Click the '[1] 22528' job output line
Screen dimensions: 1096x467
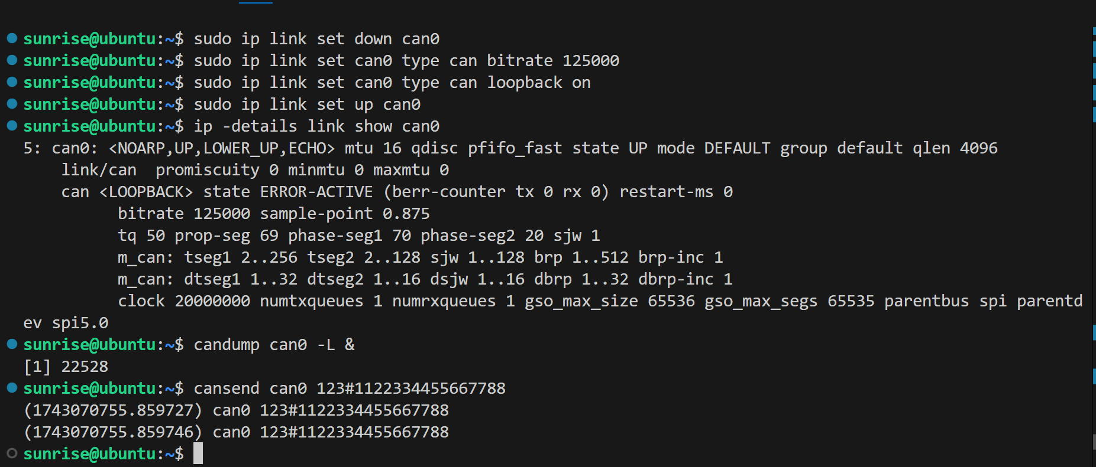(66, 367)
